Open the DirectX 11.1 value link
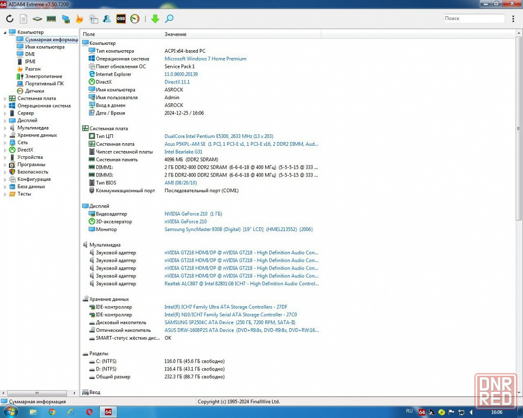 177,82
